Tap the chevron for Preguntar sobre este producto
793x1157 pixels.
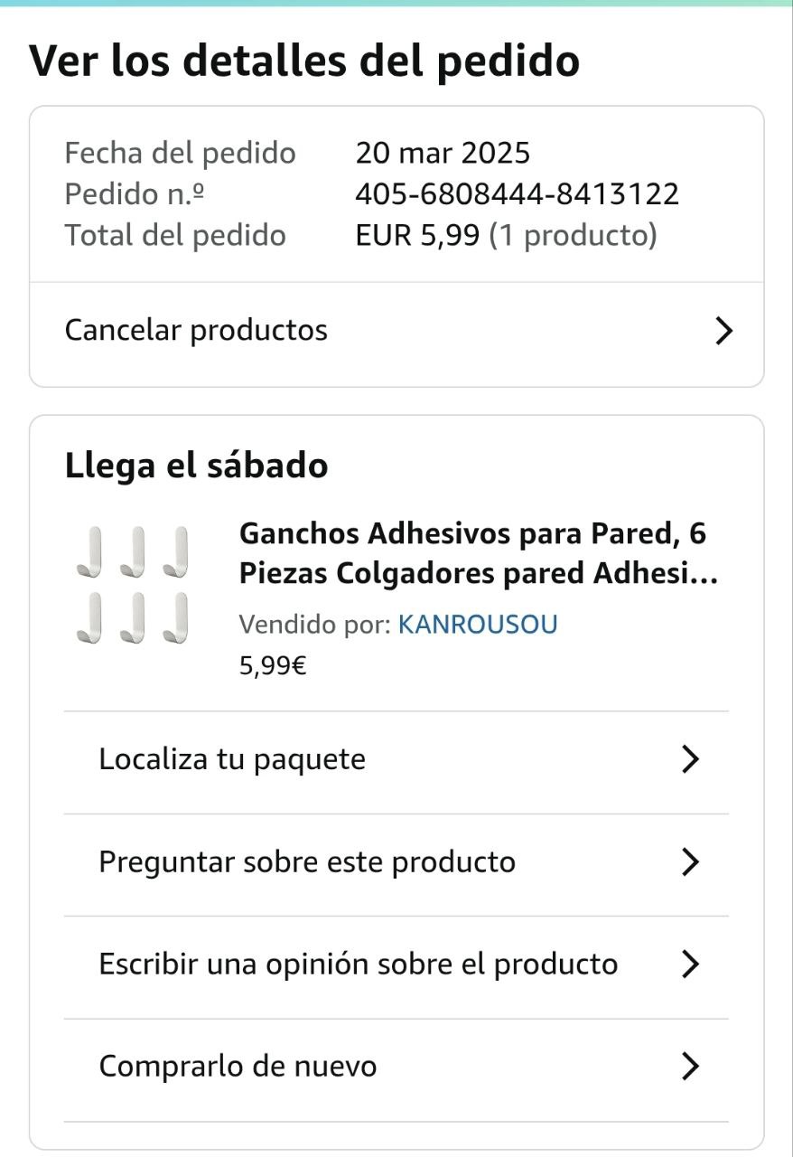click(x=690, y=862)
